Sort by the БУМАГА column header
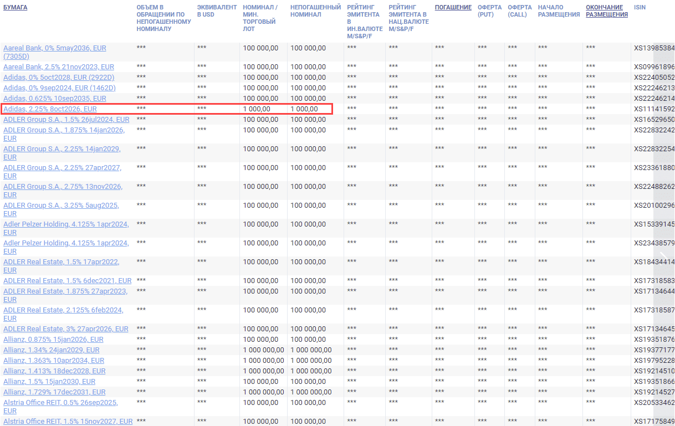This screenshot has width=675, height=426. pos(15,7)
